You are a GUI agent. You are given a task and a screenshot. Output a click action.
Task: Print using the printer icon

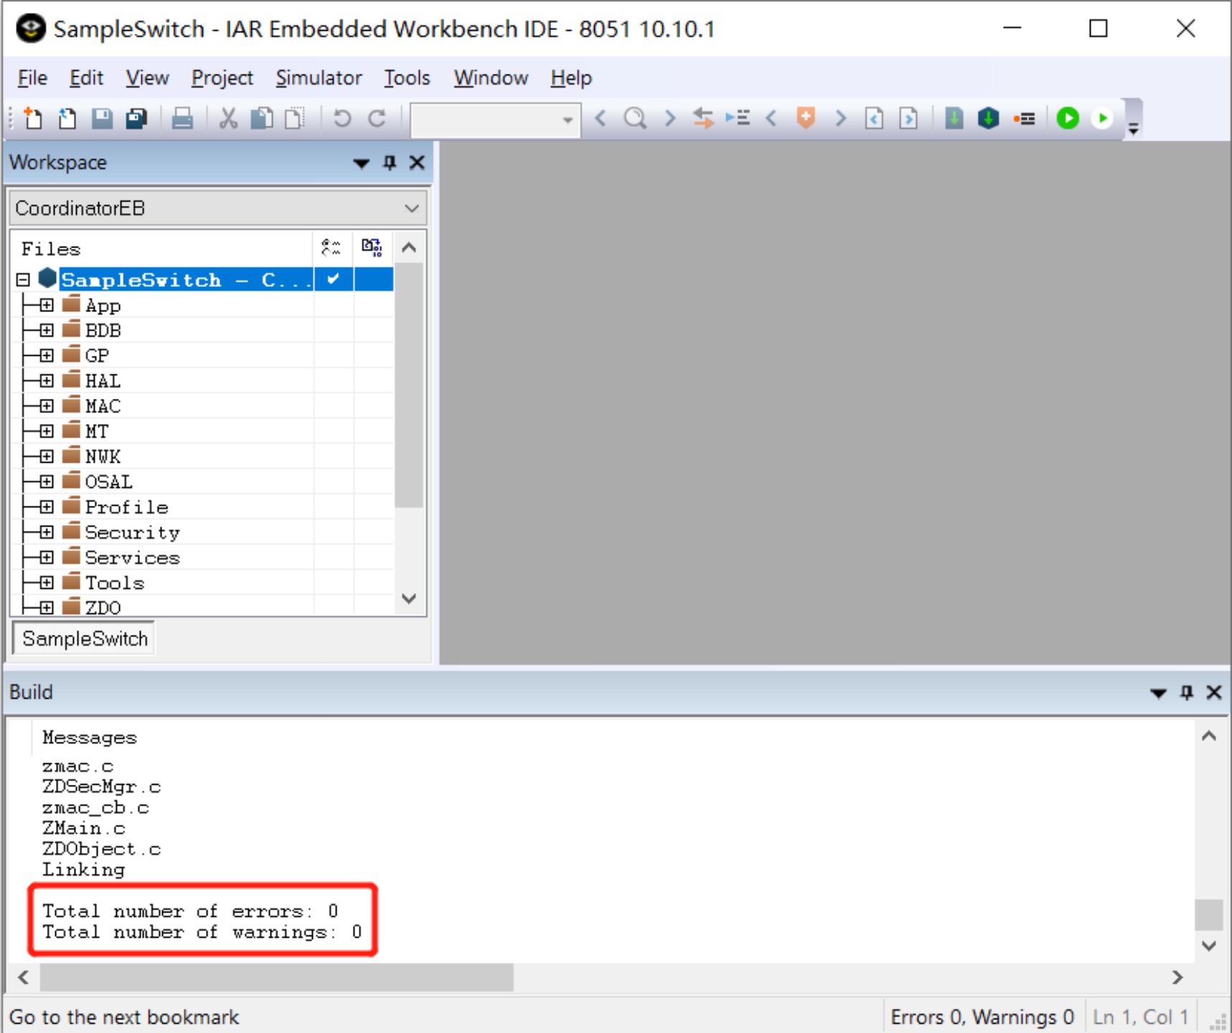pyautogui.click(x=182, y=118)
